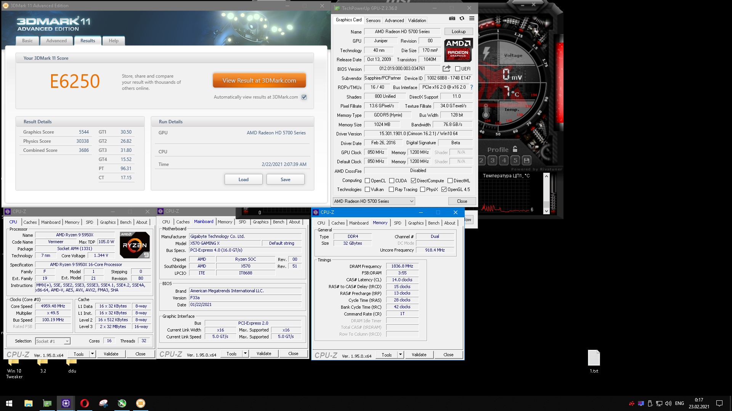Viewport: 732px width, 411px height.
Task: Expand Tools dropdown arrow in CPU tab window
Action: (92, 354)
